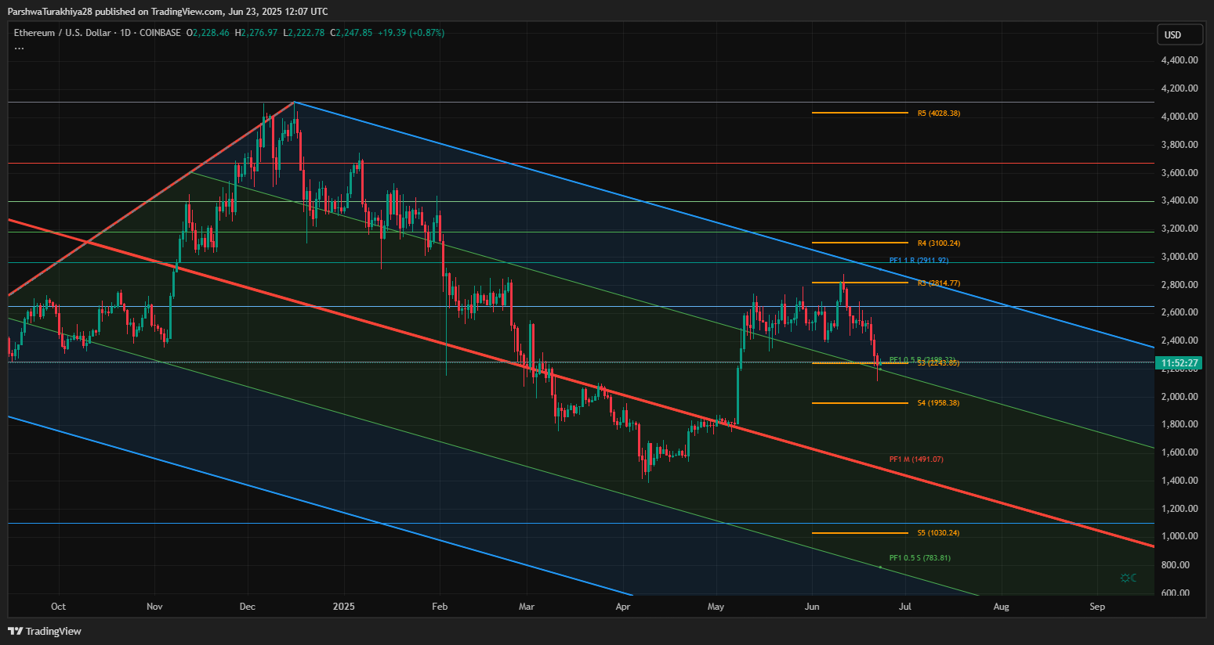Image resolution: width=1214 pixels, height=645 pixels.
Task: Click the 4,000.00 price axis label
Action: tap(1180, 117)
